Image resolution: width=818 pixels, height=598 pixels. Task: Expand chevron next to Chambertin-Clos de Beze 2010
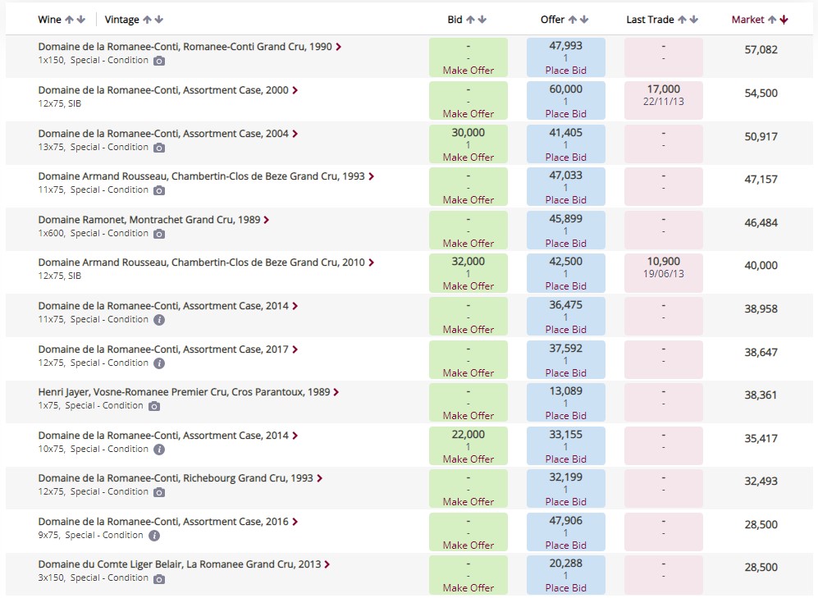372,262
